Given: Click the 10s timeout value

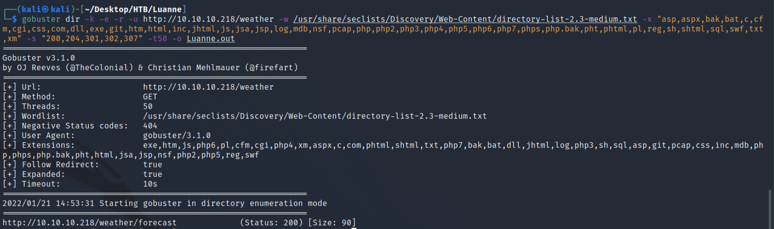Looking at the screenshot, I should click(x=150, y=184).
